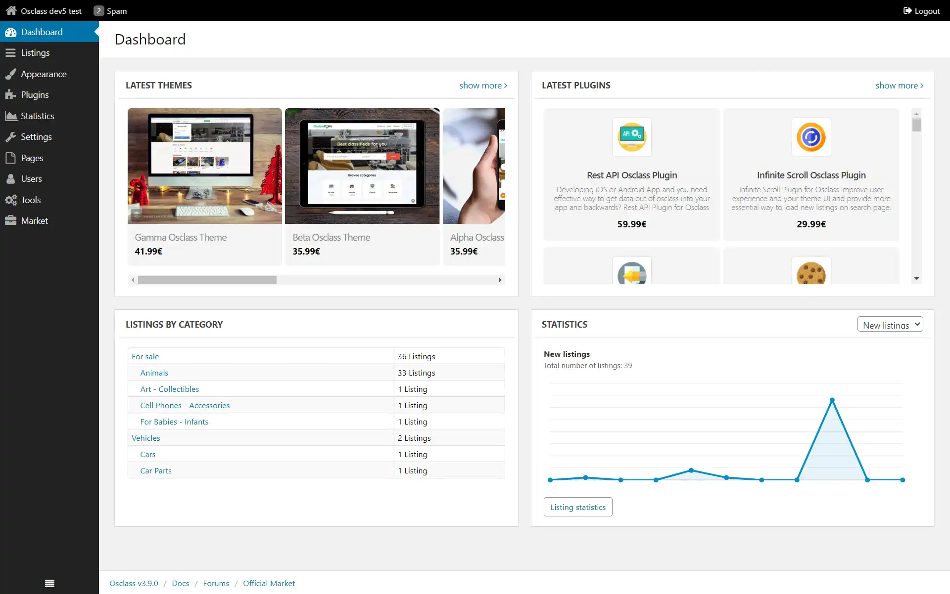The height and width of the screenshot is (594, 950).
Task: Click the Spam notifications badge
Action: pos(98,10)
